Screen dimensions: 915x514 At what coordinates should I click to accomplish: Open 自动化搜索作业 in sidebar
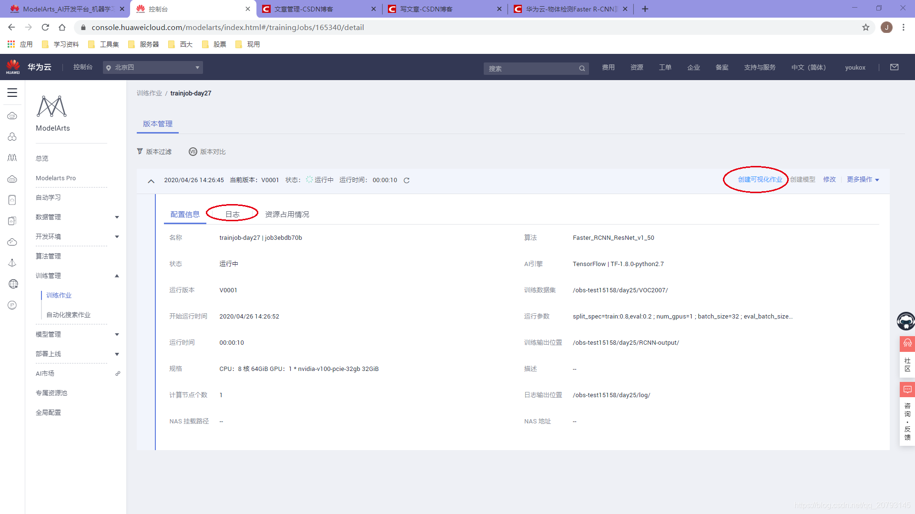68,315
